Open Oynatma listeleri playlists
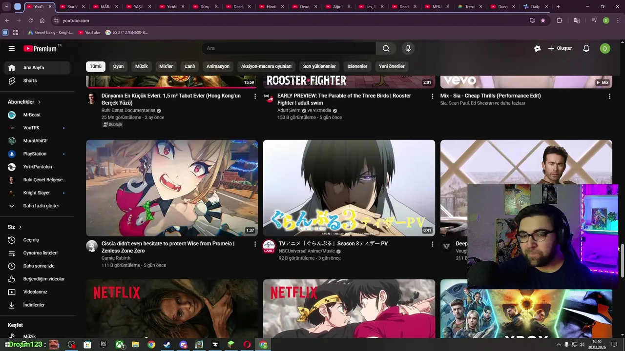This screenshot has height=351, width=625. click(37, 253)
